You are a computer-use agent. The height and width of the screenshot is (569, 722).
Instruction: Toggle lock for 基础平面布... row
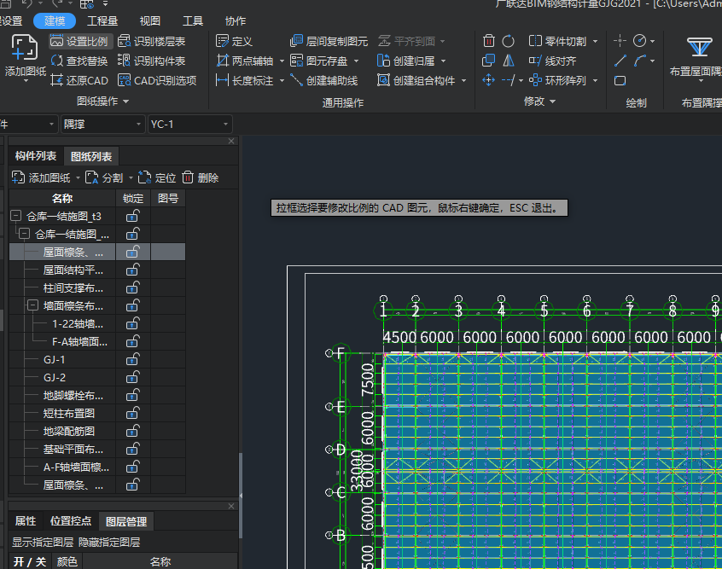[132, 449]
